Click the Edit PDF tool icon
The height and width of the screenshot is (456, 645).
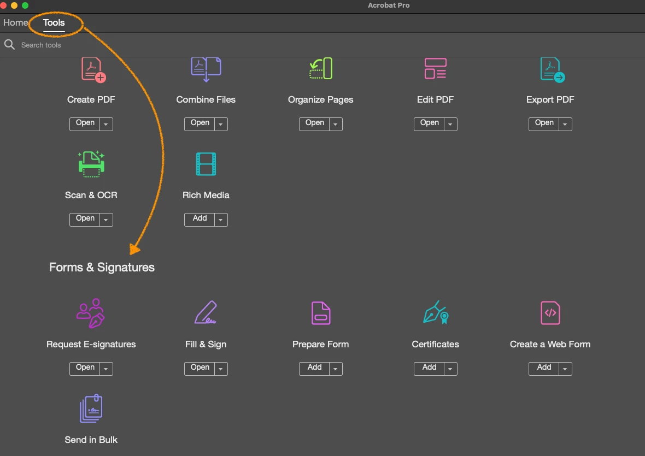click(x=435, y=68)
